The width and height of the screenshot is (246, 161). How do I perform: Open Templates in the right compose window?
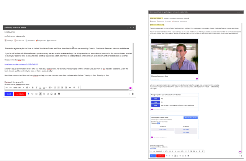point(168,22)
